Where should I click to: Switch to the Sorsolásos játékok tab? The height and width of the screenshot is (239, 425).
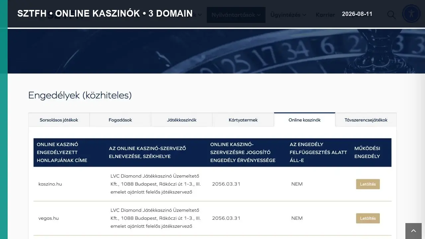[x=59, y=120]
